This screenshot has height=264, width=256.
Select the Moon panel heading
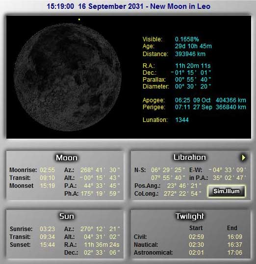(x=67, y=158)
